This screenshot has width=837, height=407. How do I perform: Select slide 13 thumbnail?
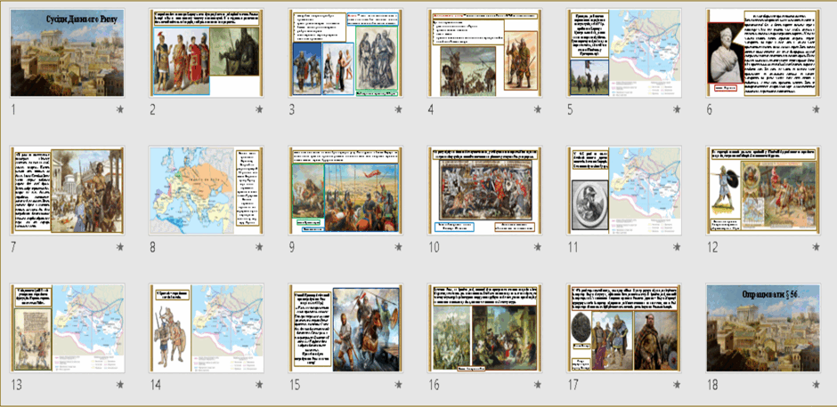(x=68, y=328)
